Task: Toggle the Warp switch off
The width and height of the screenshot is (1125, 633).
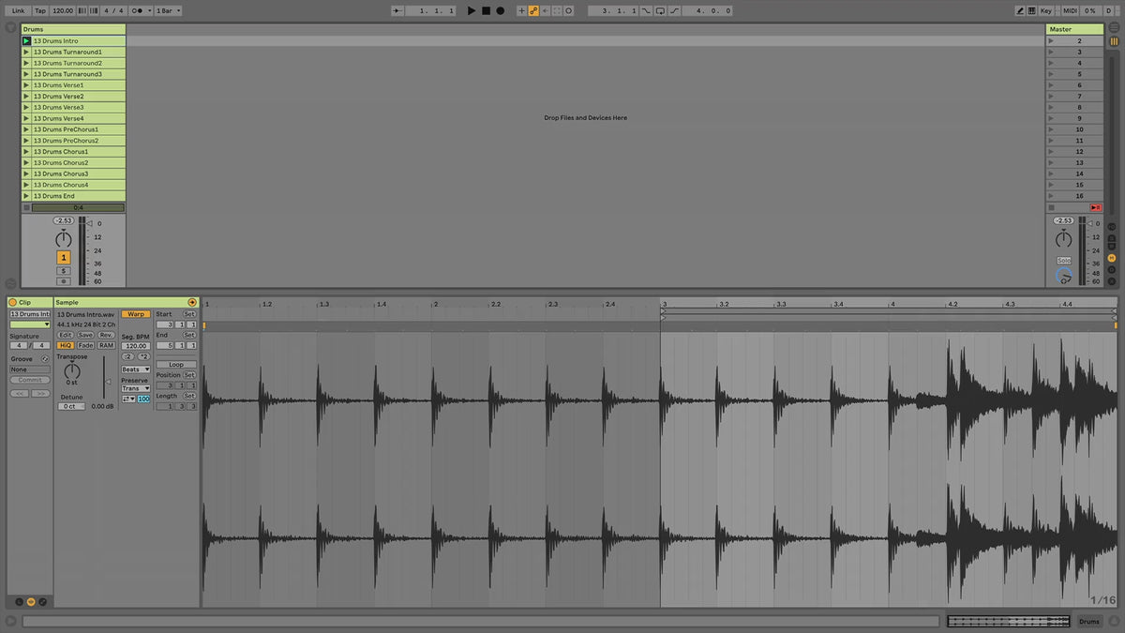Action: [x=136, y=314]
